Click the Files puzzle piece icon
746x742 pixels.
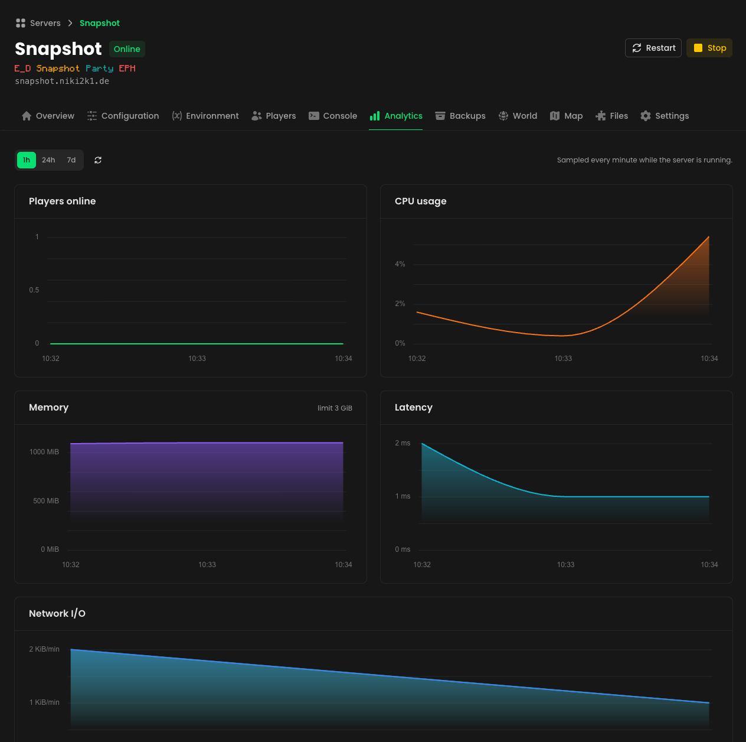(x=601, y=116)
